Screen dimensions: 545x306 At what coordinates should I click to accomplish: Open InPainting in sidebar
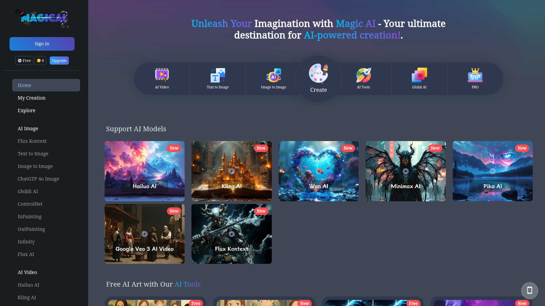pos(30,217)
